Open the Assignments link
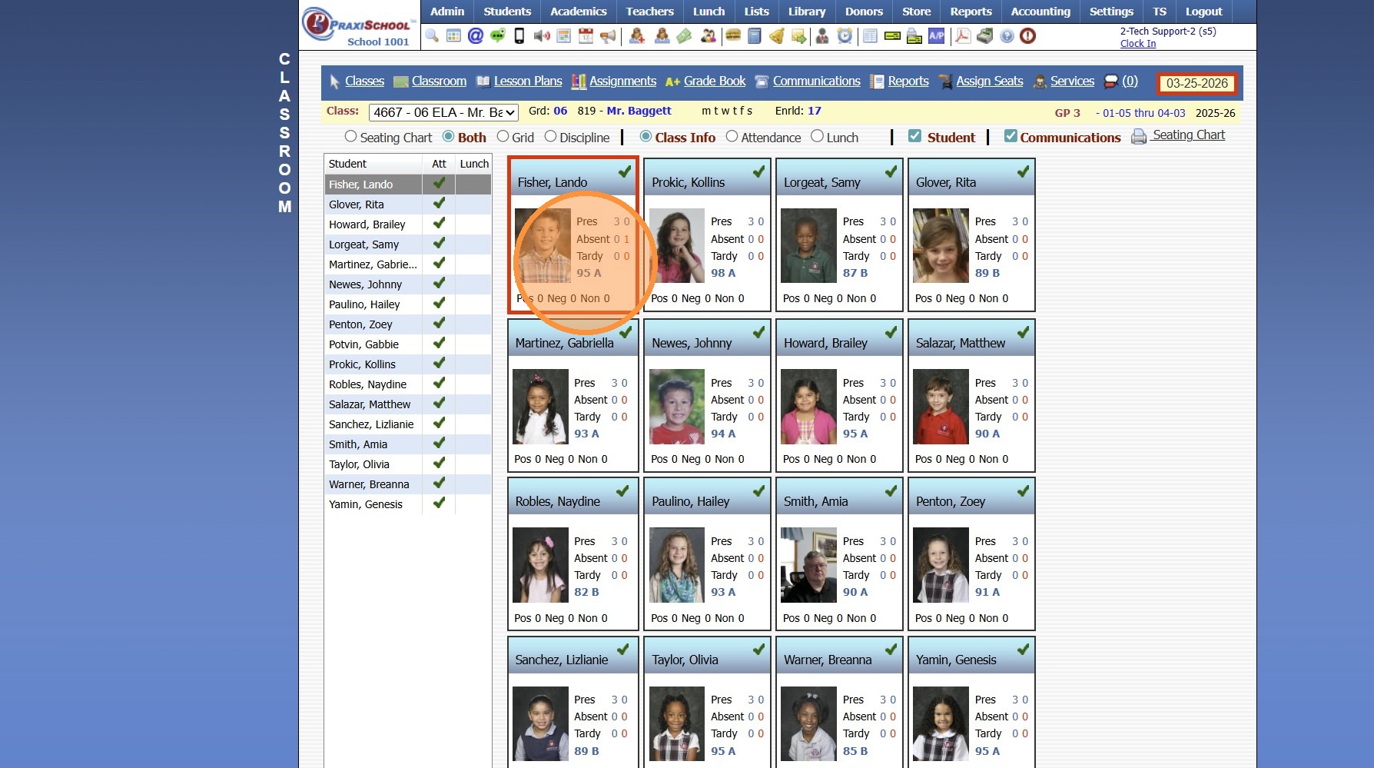This screenshot has height=768, width=1374. click(x=622, y=81)
